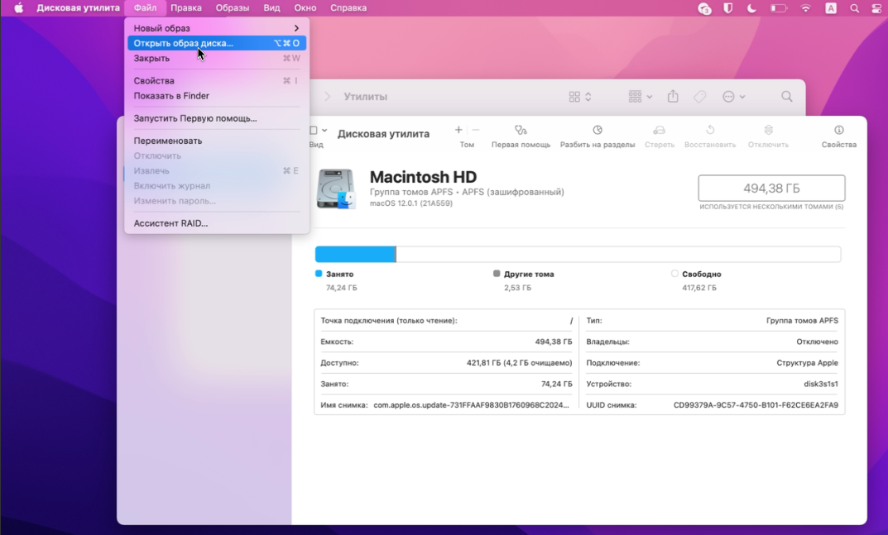Open the View sidebar dropdown in Disk Utility
Image resolution: width=888 pixels, height=535 pixels.
coord(319,130)
